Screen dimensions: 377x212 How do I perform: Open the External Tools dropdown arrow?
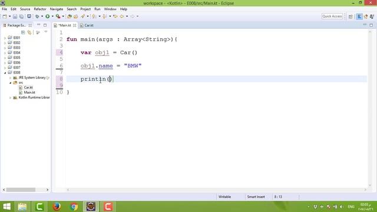[x=63, y=16]
